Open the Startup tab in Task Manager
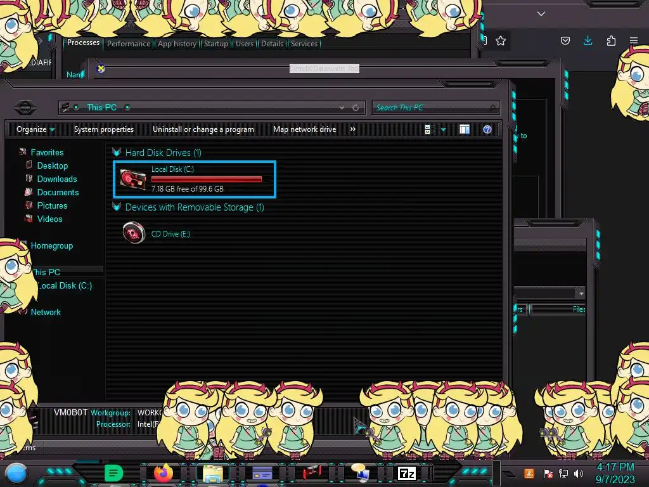Image resolution: width=649 pixels, height=487 pixels. point(215,44)
